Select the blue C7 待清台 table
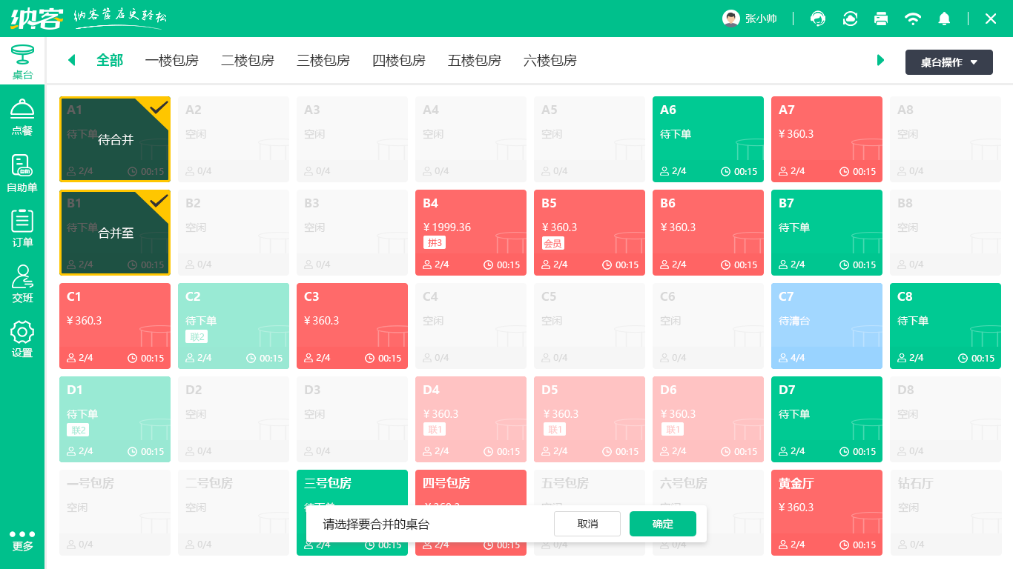 pyautogui.click(x=826, y=326)
